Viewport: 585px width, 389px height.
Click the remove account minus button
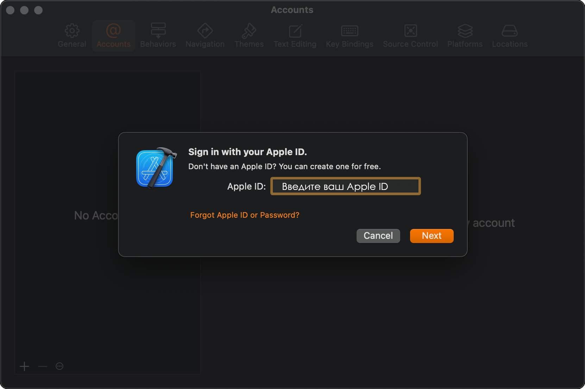coord(43,366)
